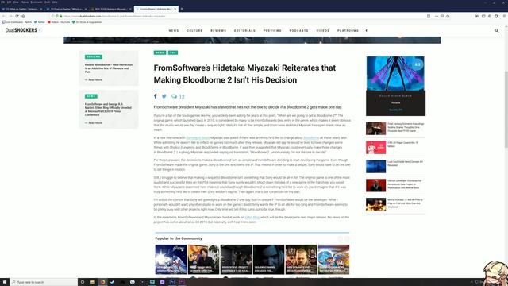Open the NEWS menu
The height and width of the screenshot is (286, 508).
pos(174,30)
